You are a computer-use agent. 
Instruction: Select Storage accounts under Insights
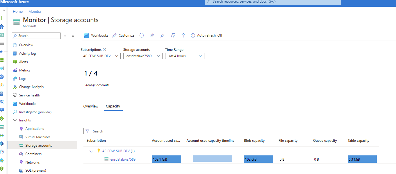[42, 146]
